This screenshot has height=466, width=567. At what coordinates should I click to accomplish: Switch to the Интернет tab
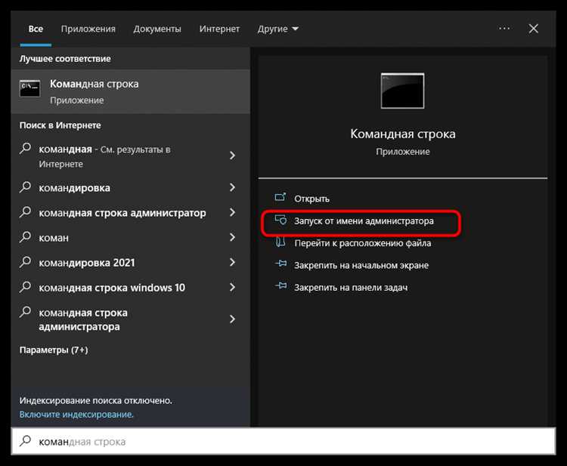(x=219, y=29)
